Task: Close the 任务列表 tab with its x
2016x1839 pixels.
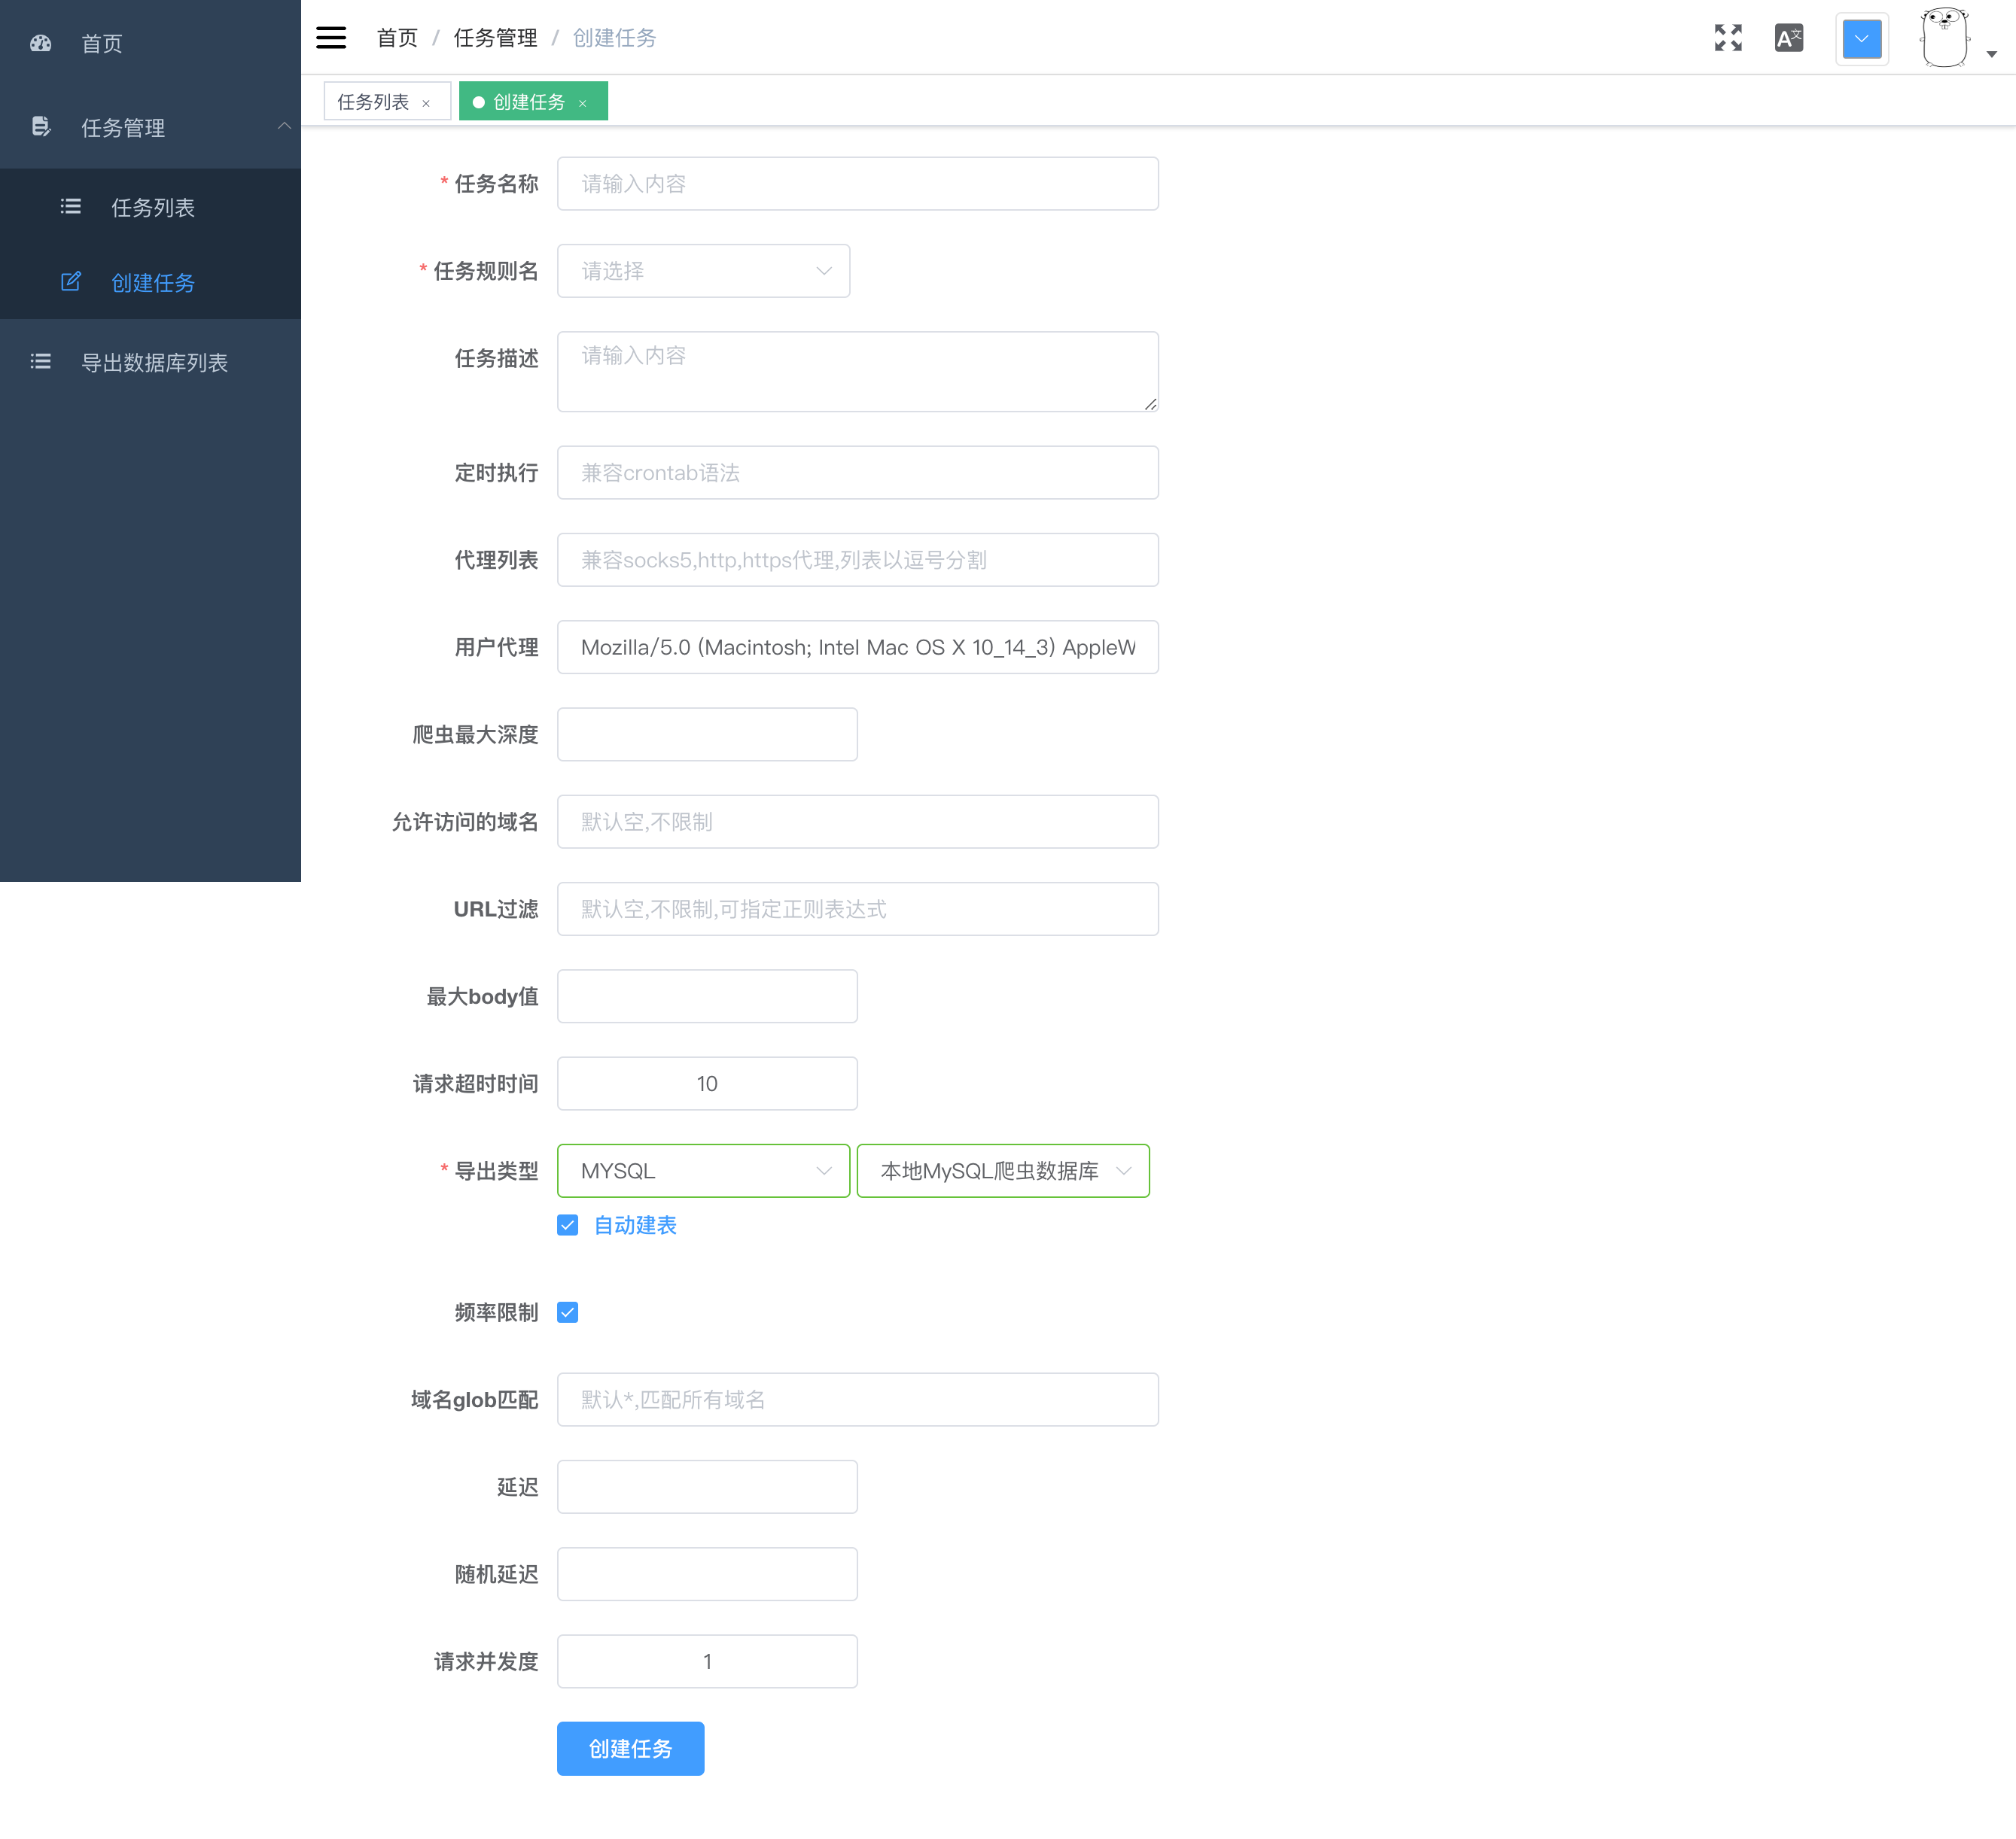Action: 426,103
